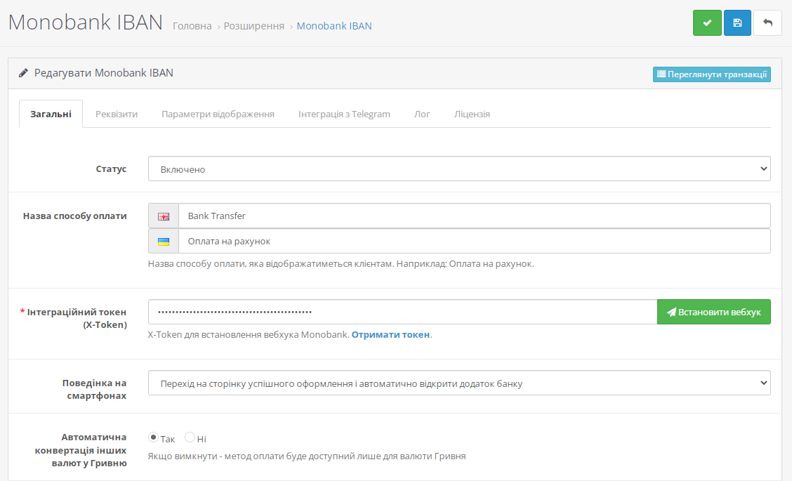Select the Ні radio button
792x481 pixels.
pos(190,437)
